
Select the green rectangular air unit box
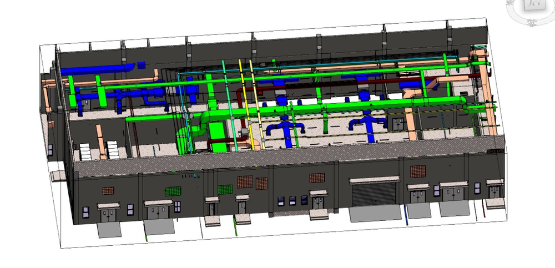218,137
